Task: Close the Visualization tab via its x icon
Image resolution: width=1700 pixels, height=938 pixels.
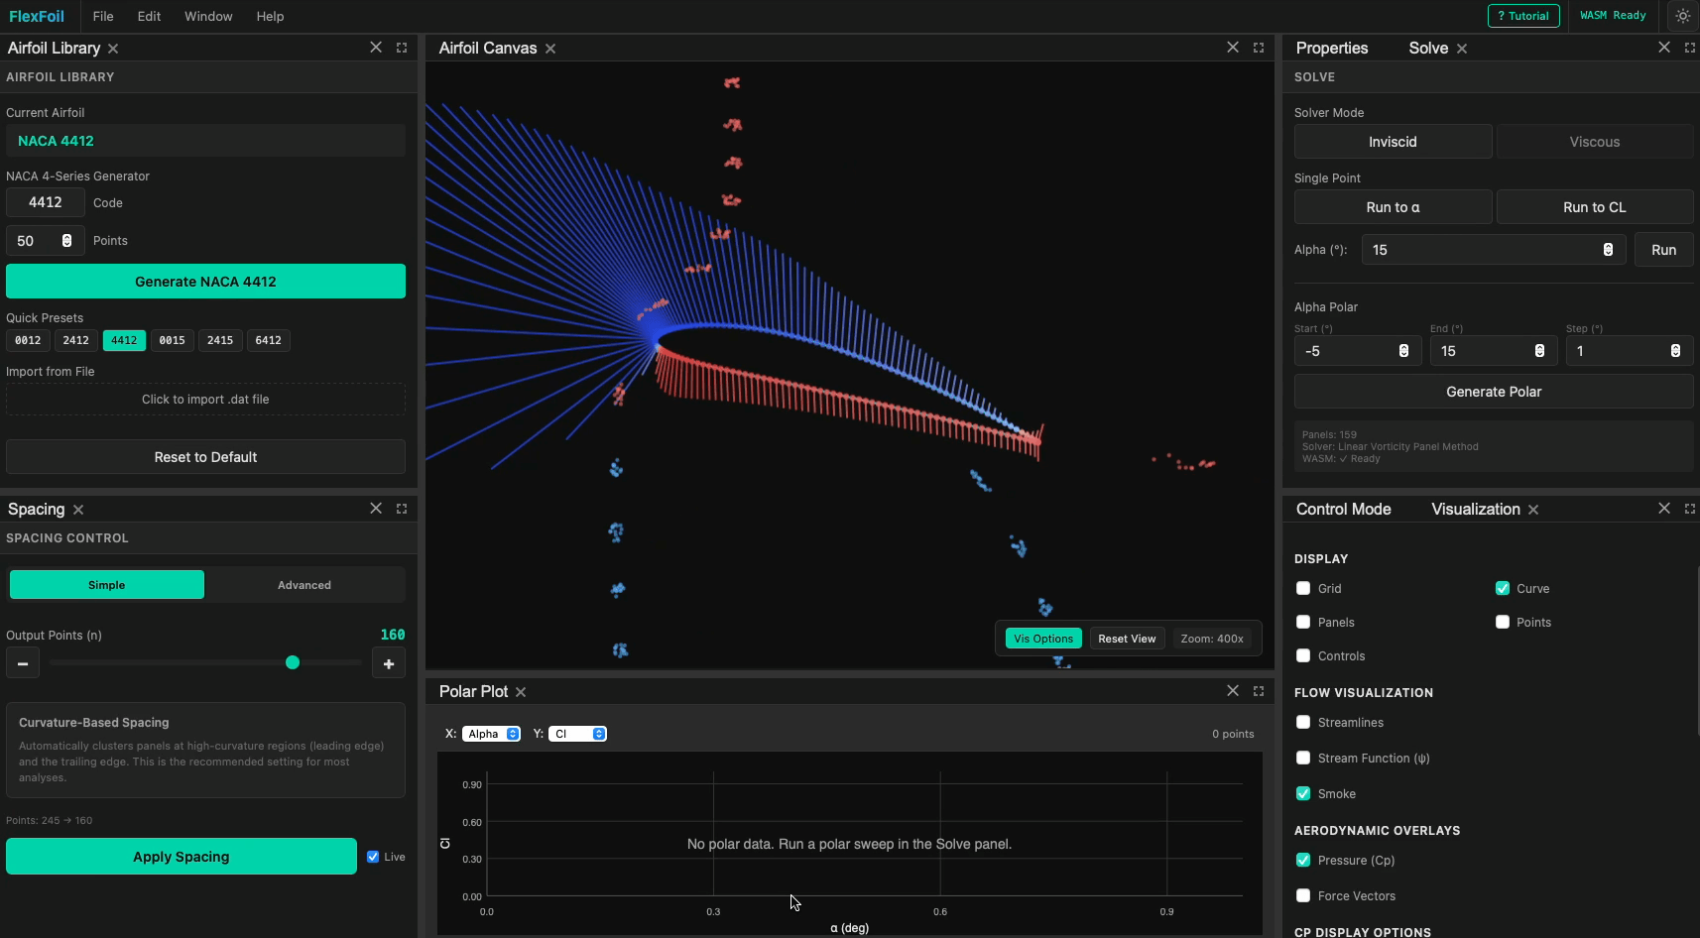Action: (x=1533, y=510)
